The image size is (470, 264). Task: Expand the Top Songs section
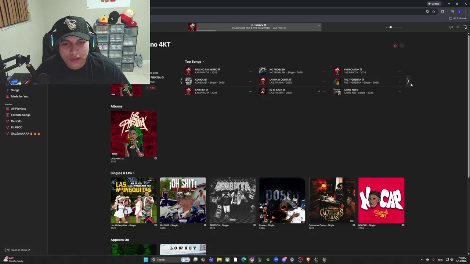194,62
